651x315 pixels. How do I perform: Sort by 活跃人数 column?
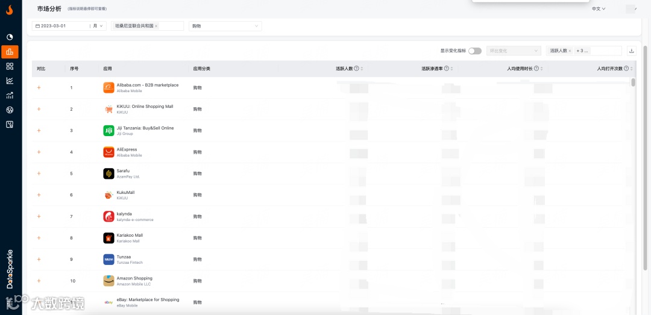[362, 69]
